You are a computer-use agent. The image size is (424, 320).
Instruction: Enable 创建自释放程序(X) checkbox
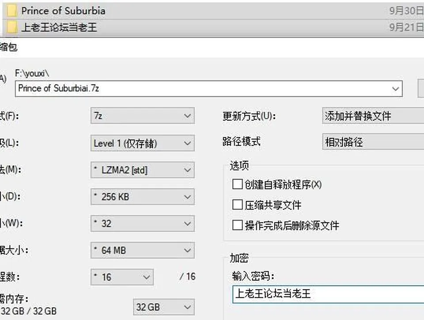coord(237,184)
